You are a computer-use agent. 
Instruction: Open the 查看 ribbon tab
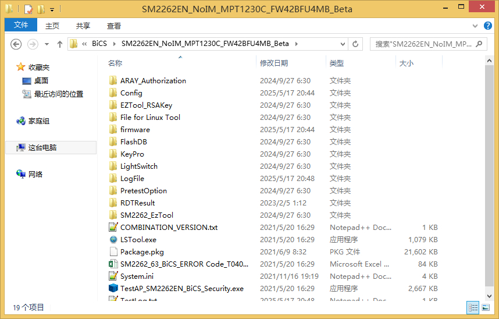(x=114, y=26)
